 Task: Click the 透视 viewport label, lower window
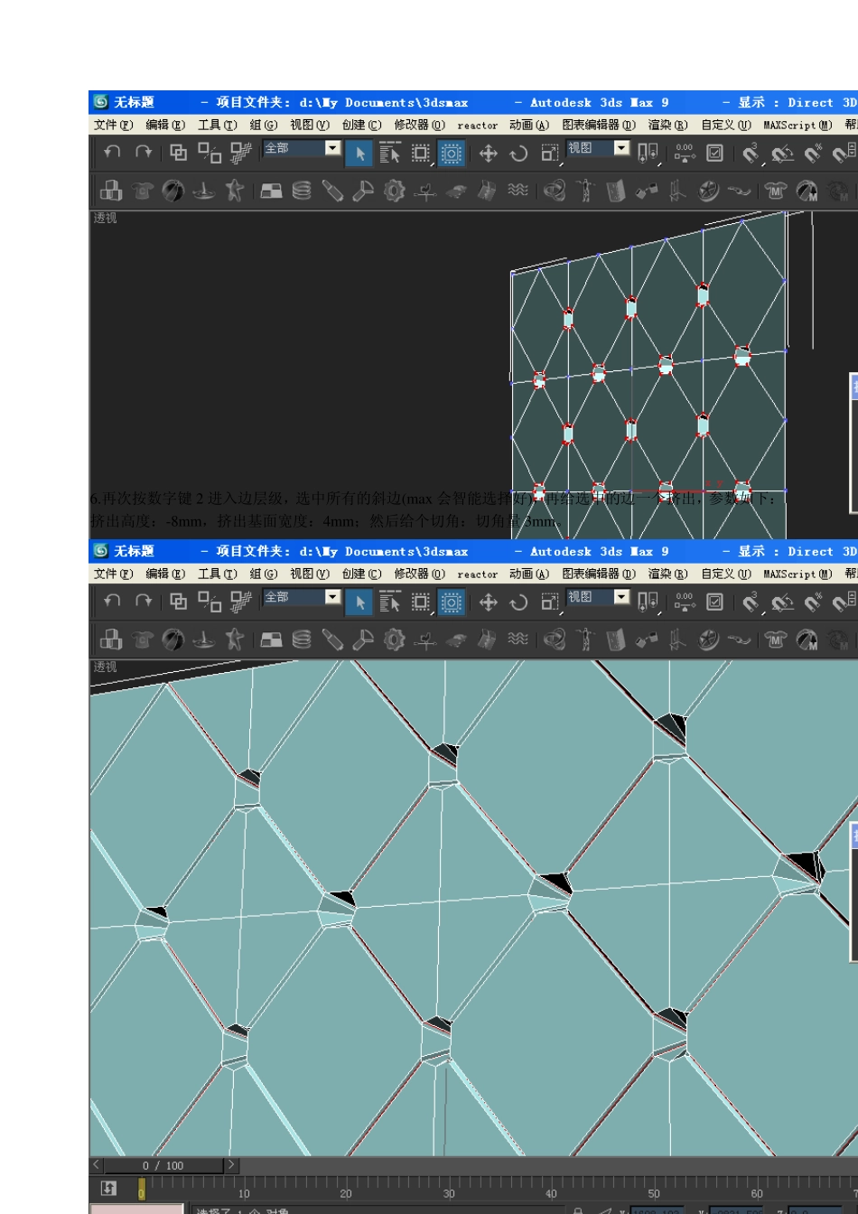[x=105, y=667]
